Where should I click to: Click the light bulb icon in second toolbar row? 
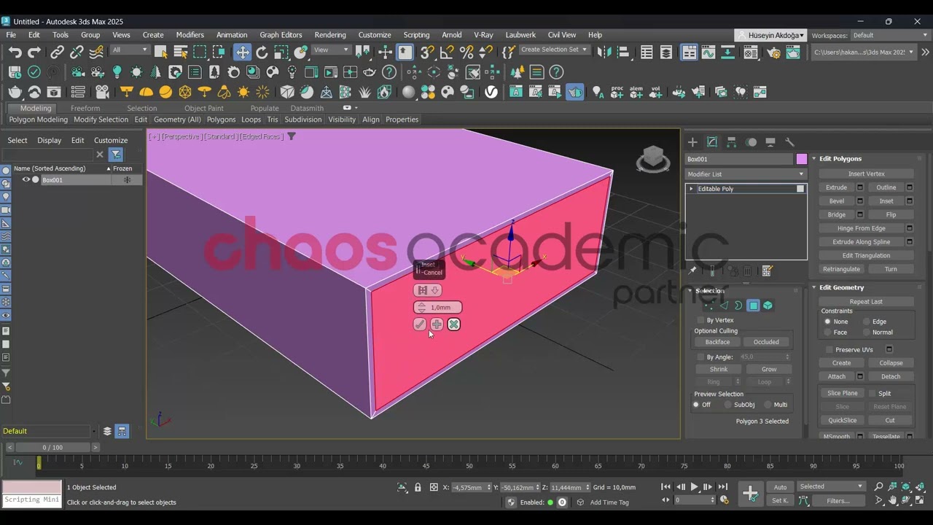(x=117, y=71)
